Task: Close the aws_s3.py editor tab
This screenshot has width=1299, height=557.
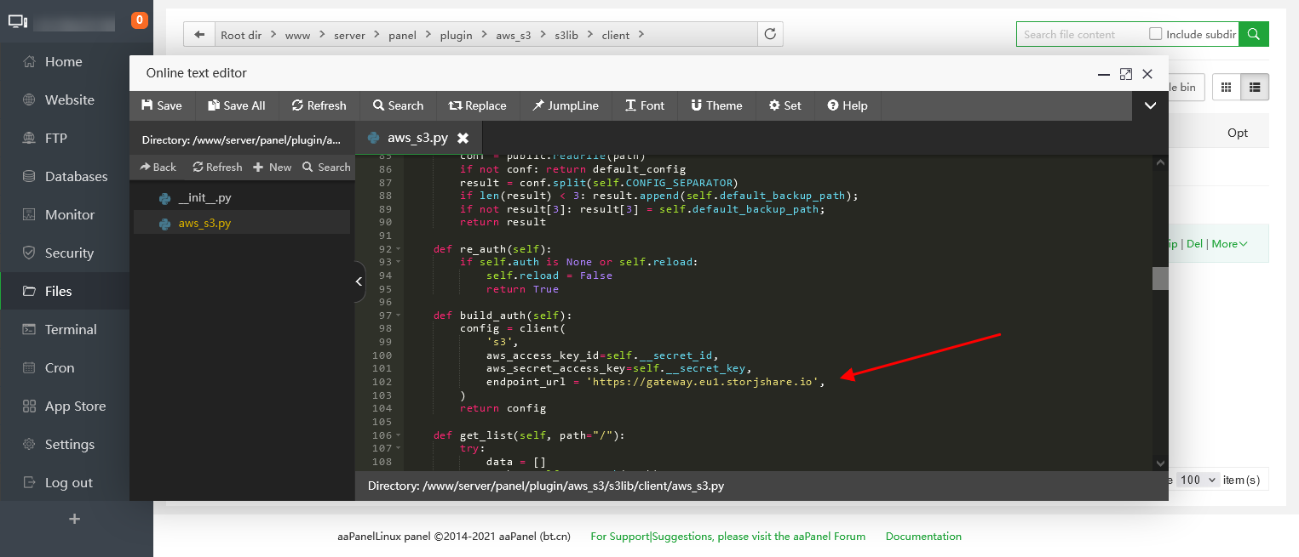Action: [463, 138]
